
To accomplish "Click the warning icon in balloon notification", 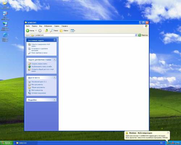I will coord(127,133).
